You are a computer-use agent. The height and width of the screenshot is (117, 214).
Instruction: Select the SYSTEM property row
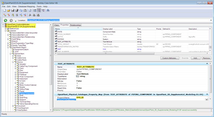click(x=132, y=39)
